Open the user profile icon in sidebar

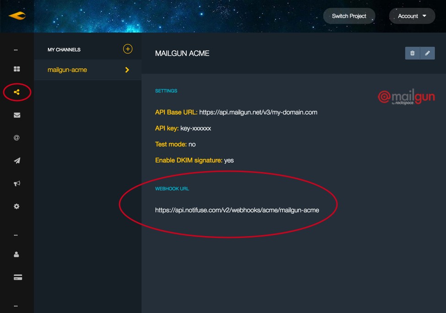[x=16, y=254]
